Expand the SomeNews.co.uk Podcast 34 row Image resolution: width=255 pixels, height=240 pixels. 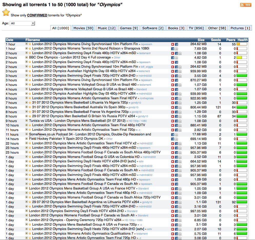coord(26,134)
